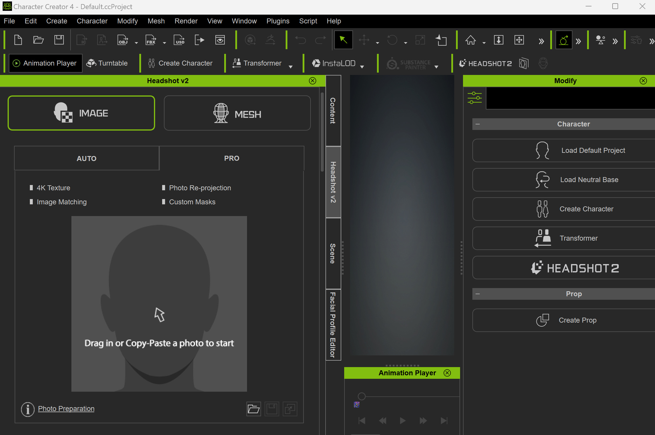Click the Export FBX toolbar icon

[151, 40]
